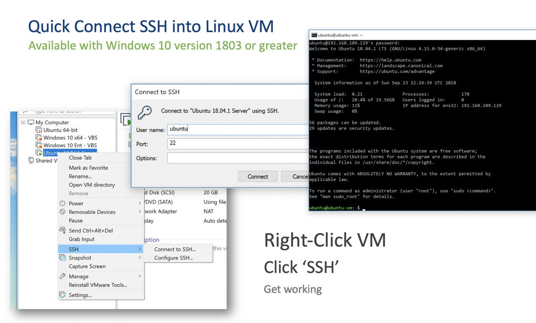536x323 pixels.
Task: Click the Manage wrench icon
Action: click(x=62, y=276)
